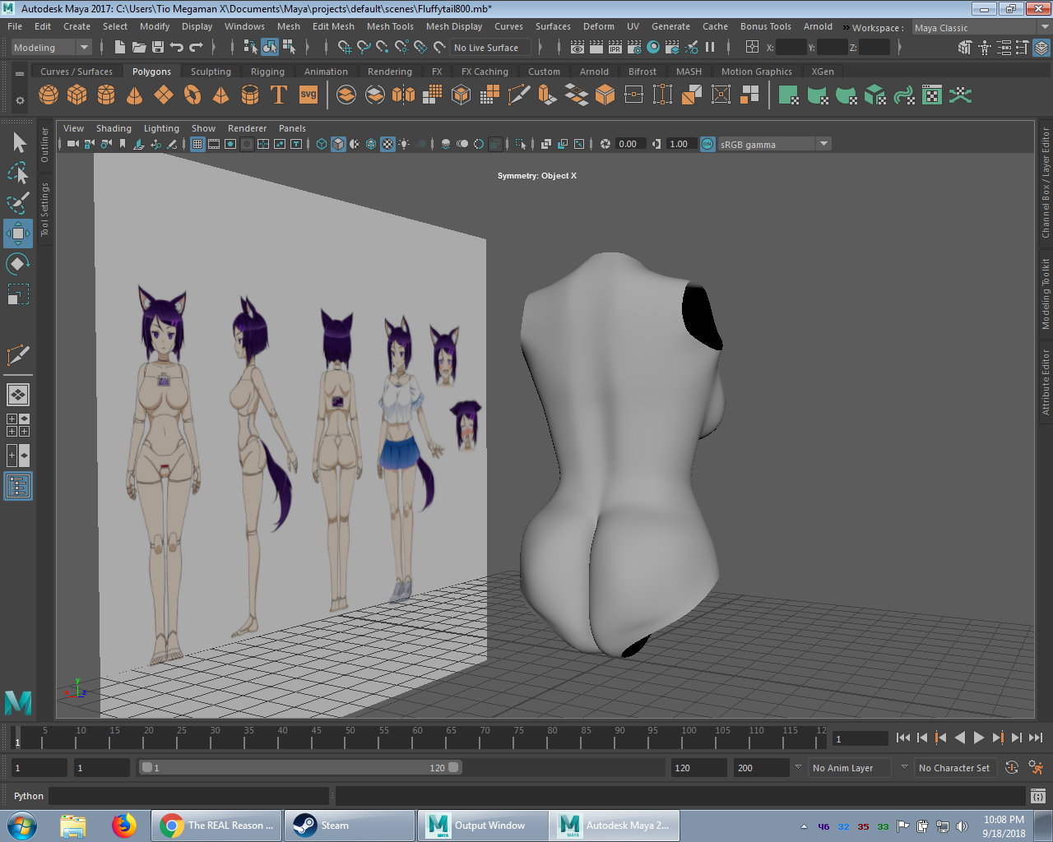Click the Save Scene icon
The image size is (1053, 842).
(x=158, y=48)
